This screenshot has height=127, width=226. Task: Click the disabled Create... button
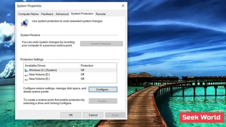pos(103,101)
